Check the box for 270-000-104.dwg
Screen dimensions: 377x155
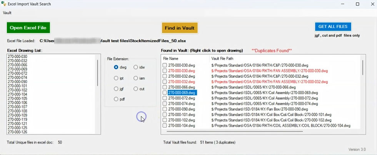(x=165, y=125)
